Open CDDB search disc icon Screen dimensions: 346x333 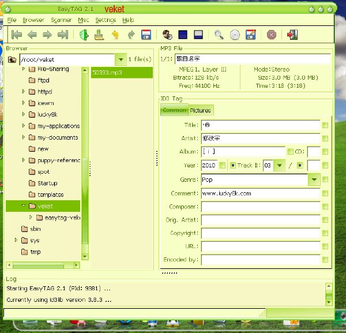click(235, 35)
